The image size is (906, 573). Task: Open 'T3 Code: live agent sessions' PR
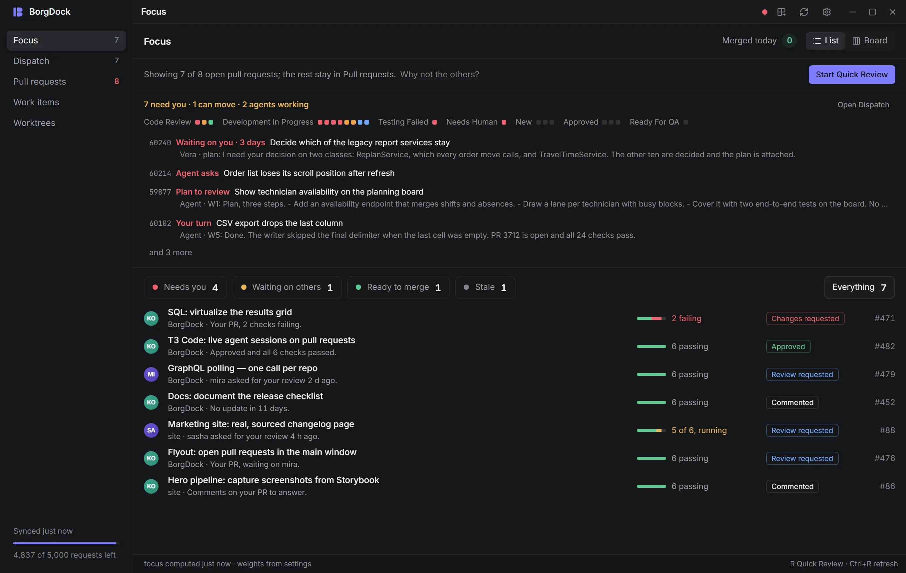(261, 340)
